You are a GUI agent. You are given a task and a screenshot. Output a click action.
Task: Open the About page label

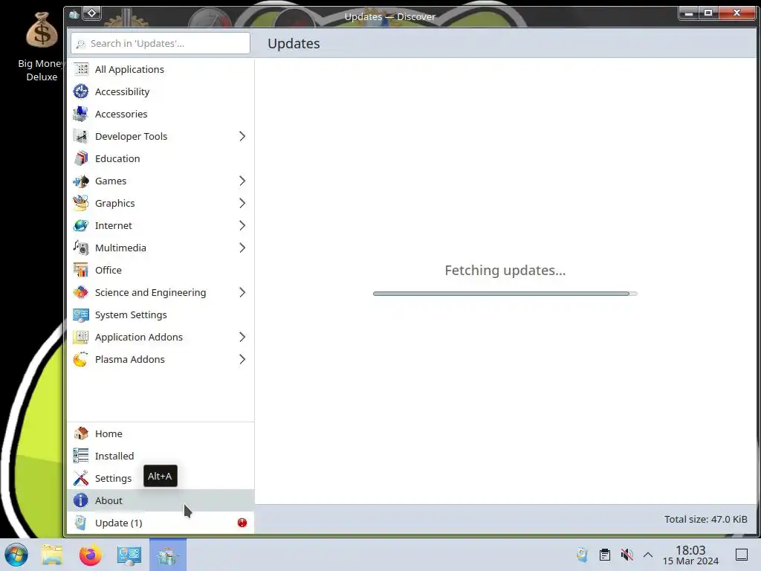click(109, 500)
